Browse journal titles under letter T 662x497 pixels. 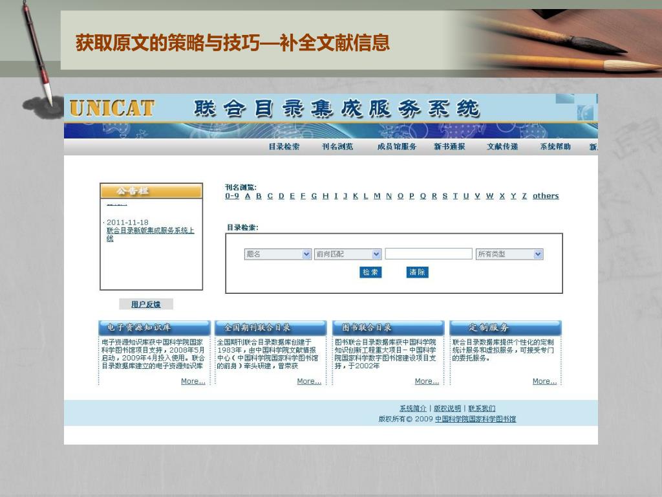pyautogui.click(x=455, y=196)
